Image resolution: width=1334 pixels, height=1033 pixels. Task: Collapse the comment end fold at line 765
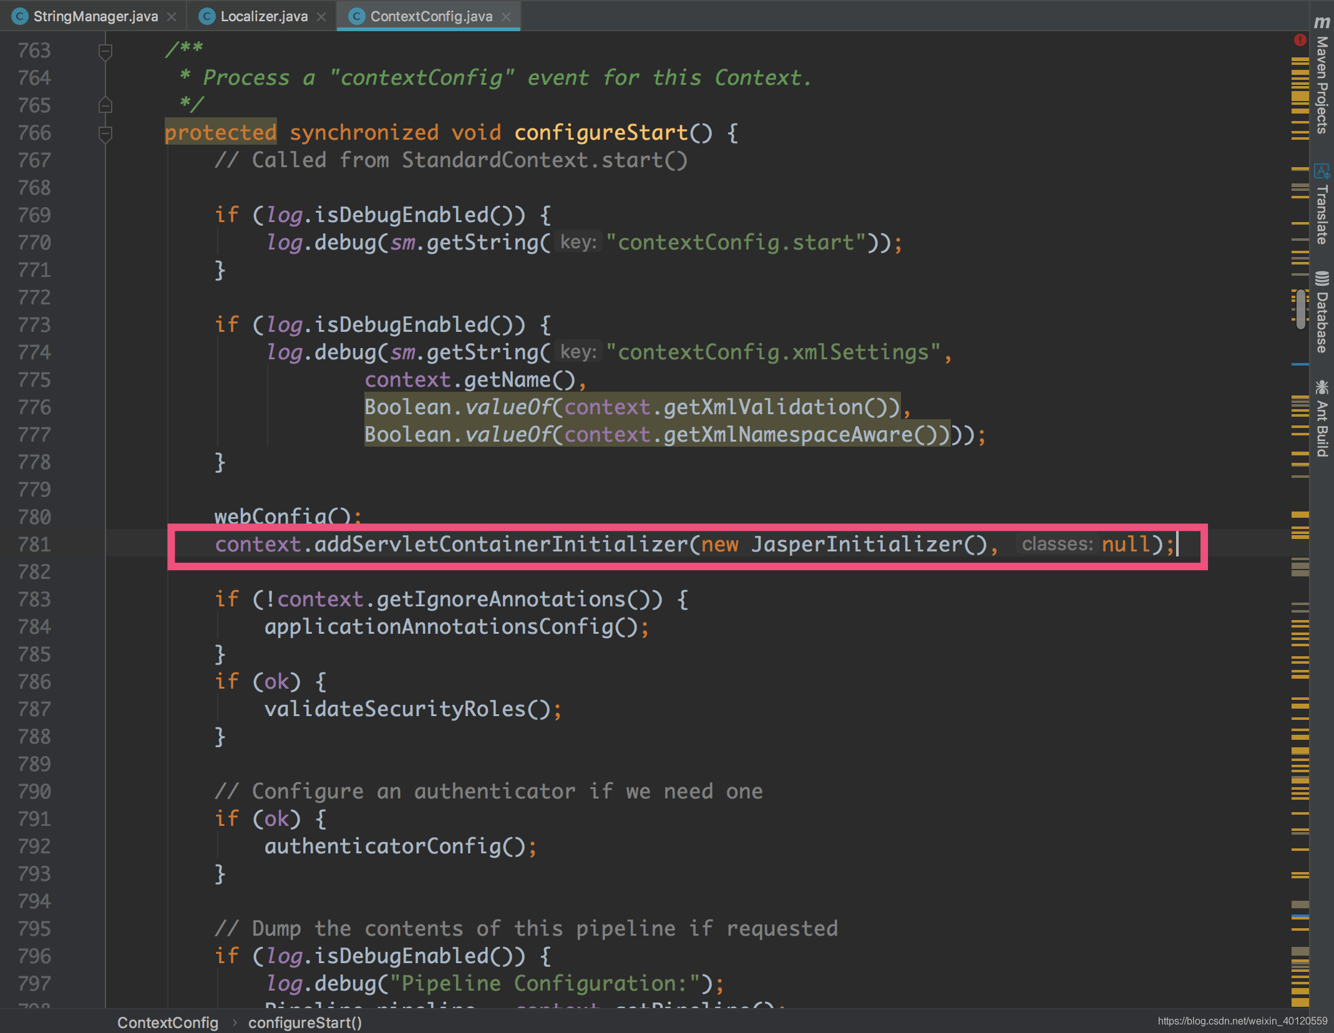(105, 105)
